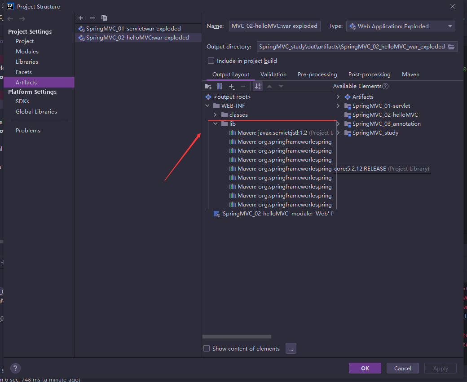
Task: Select SpringMVC_02-helloMVC:war exploded artifact
Action: tap(138, 38)
